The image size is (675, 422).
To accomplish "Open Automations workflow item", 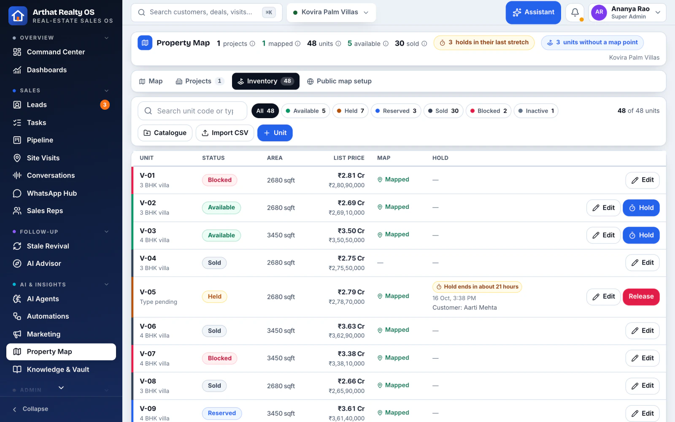I will (61, 316).
